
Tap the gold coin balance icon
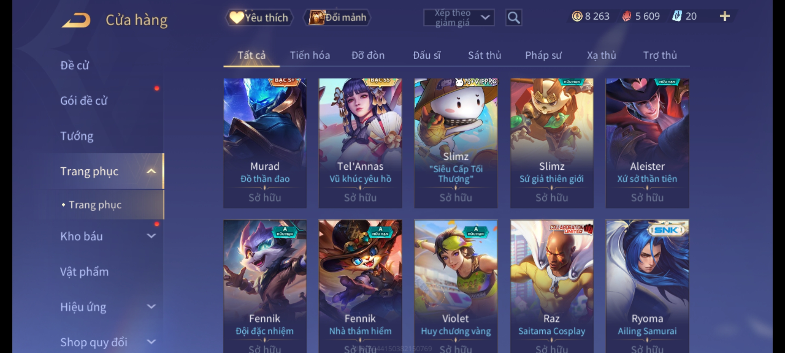click(577, 16)
